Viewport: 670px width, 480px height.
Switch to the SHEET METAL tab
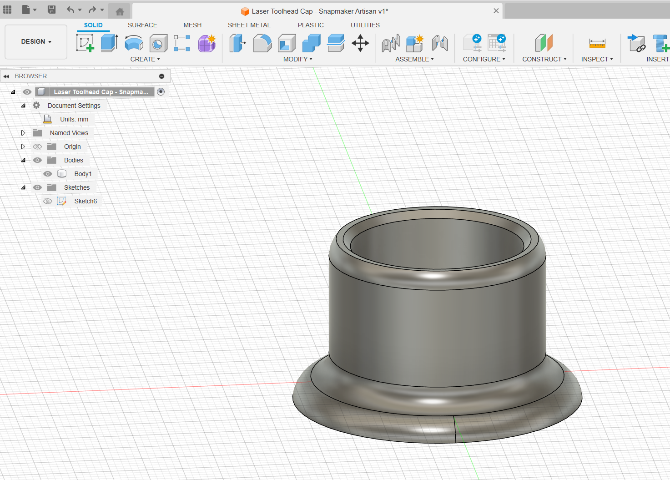pos(249,25)
